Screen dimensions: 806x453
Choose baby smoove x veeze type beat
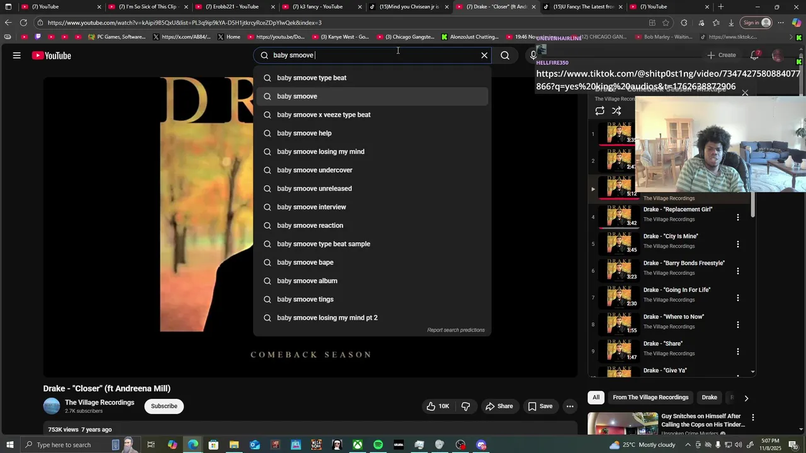[372, 115]
